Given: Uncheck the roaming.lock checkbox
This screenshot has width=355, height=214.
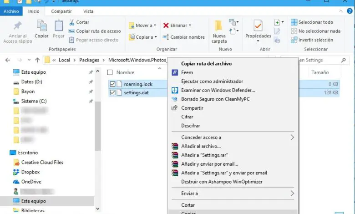Looking at the screenshot, I should coord(112,84).
